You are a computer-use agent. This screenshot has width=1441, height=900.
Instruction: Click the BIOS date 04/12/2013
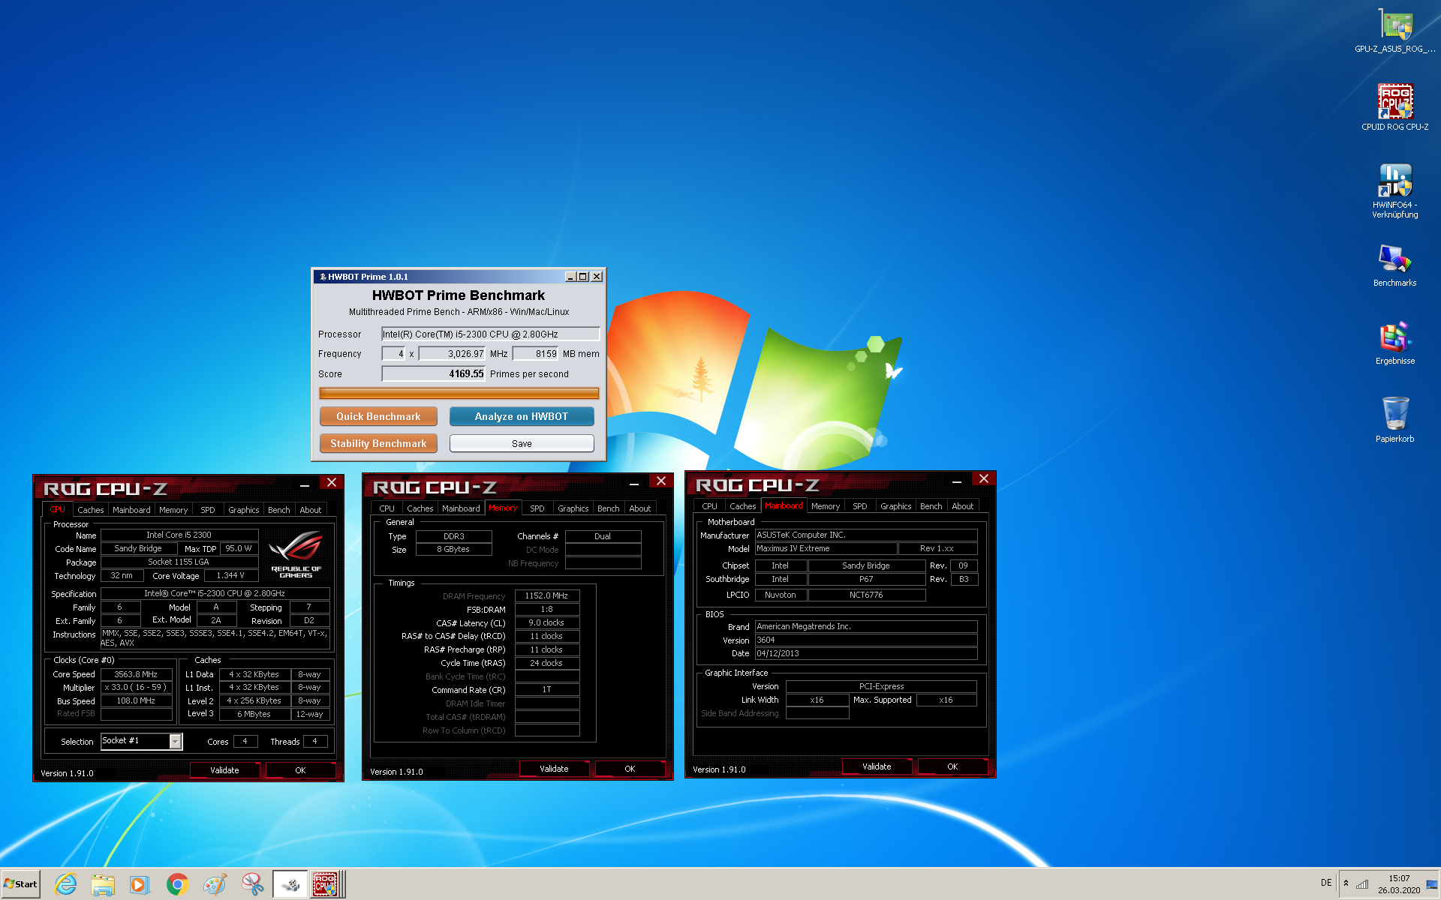tap(866, 654)
